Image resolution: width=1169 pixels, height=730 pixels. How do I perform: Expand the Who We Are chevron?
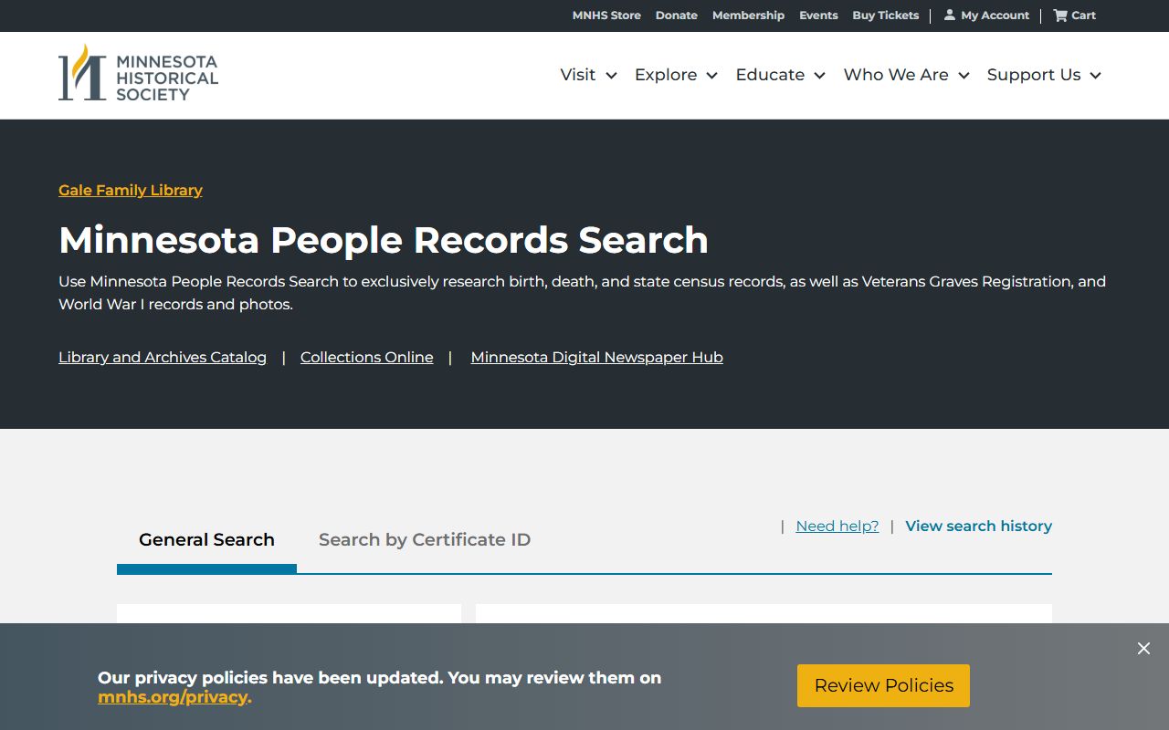point(964,76)
